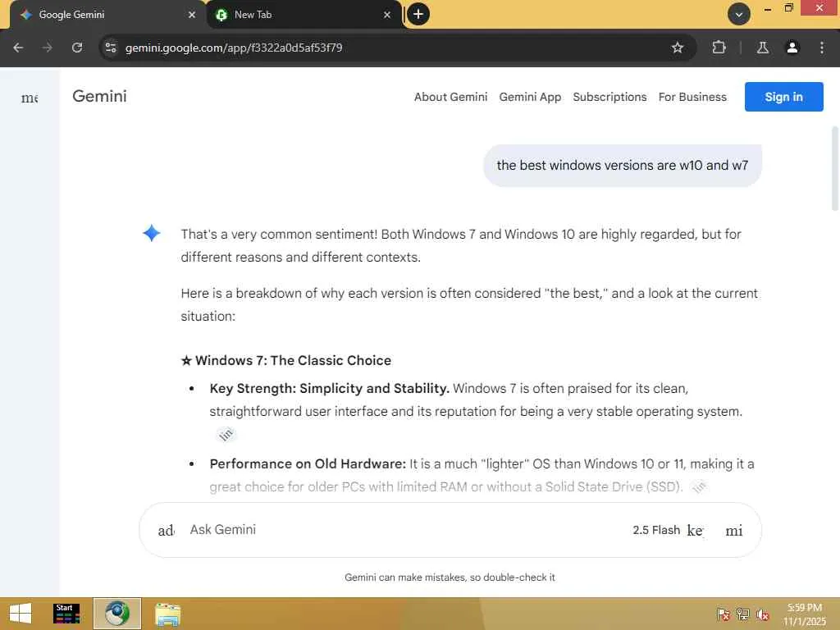840x630 pixels.
Task: Click the user message bubble text
Action: pyautogui.click(x=623, y=166)
